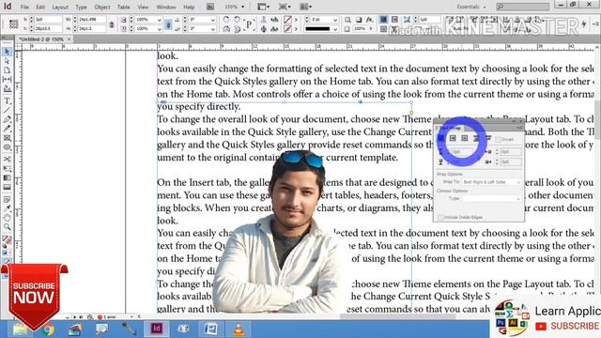Open the Text Wrap panel flyout menu
The width and height of the screenshot is (601, 338).
coord(519,128)
